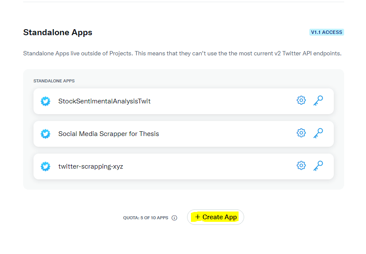
Task: View keys and tokens for twitter-scrapping-xyz
Action: point(318,165)
